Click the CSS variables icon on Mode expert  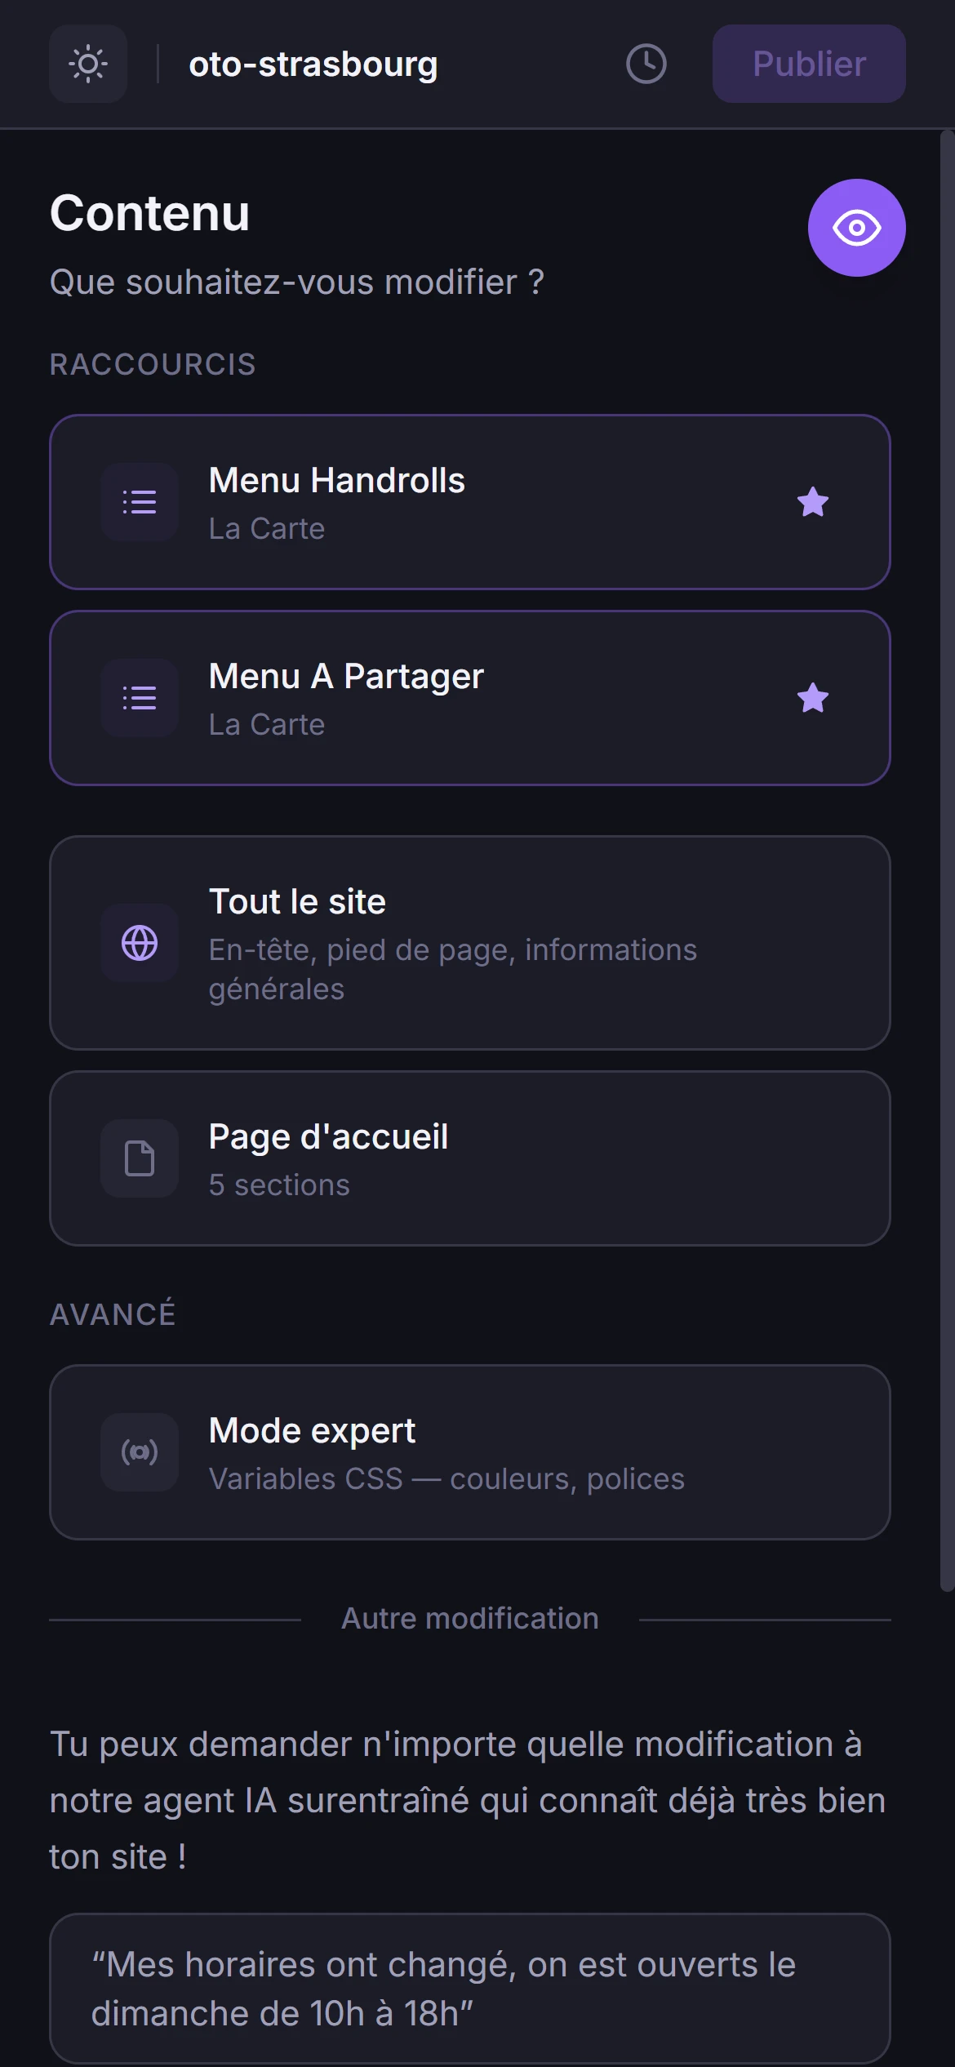139,1451
